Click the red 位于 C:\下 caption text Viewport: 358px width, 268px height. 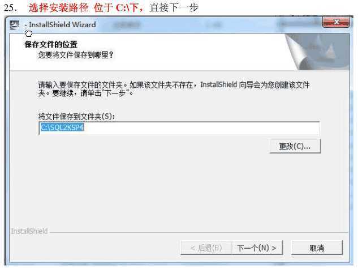[118, 8]
